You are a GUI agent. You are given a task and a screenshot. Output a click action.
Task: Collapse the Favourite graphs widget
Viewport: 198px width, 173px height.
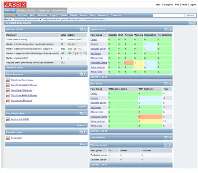tap(85, 74)
